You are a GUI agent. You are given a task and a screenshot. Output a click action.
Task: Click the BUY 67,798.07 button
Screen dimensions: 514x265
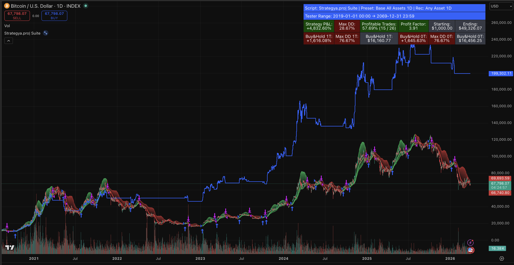click(54, 16)
